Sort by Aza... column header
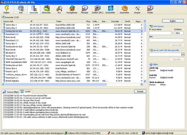The height and width of the screenshot is (135, 187). (105, 21)
